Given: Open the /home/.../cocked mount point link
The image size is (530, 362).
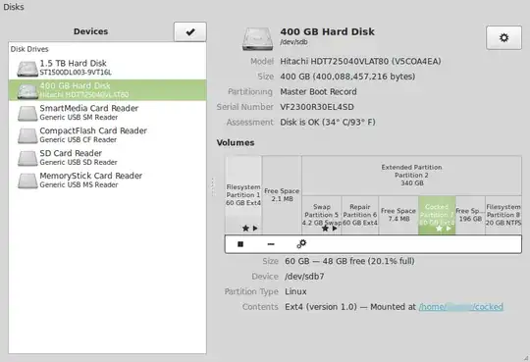Looking at the screenshot, I should (x=461, y=307).
